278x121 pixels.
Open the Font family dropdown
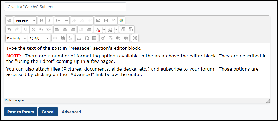point(17,38)
